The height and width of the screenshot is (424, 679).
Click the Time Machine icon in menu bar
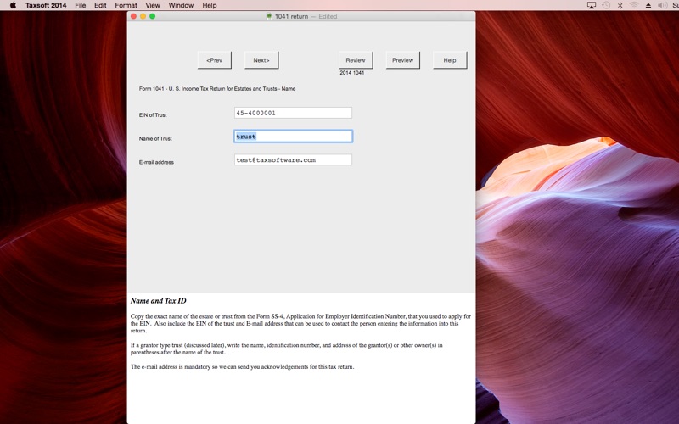point(606,5)
